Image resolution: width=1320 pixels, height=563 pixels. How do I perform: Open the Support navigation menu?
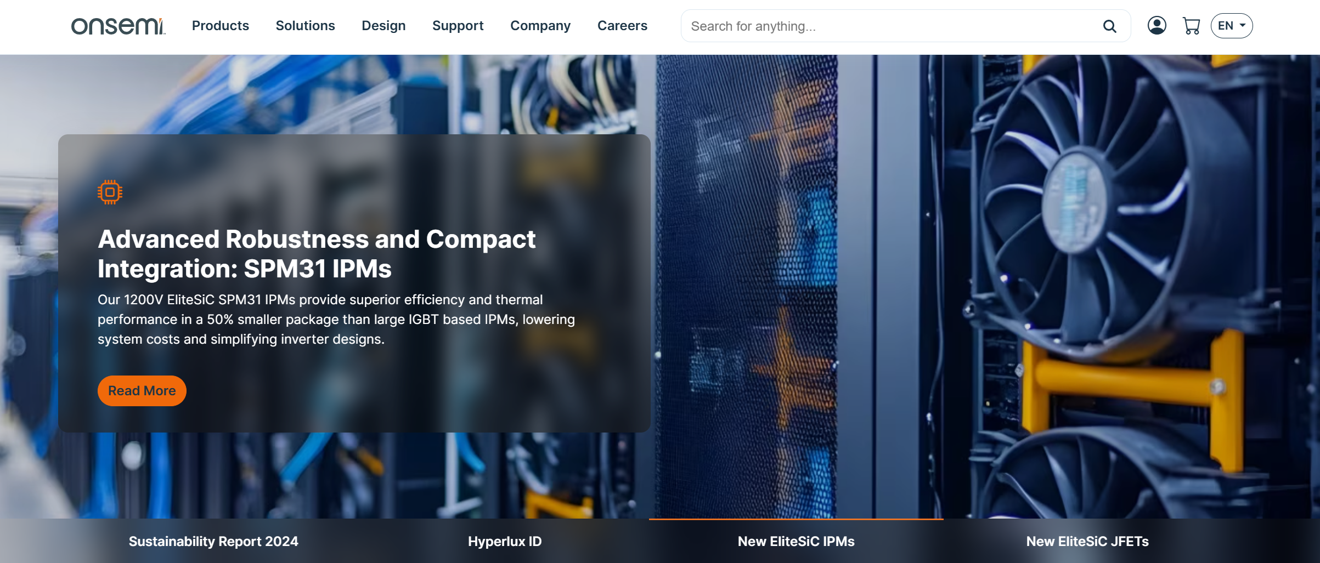(x=458, y=26)
